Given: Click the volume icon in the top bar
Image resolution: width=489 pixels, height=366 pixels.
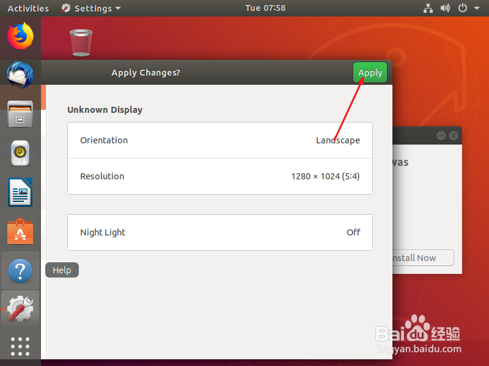Looking at the screenshot, I should point(445,8).
